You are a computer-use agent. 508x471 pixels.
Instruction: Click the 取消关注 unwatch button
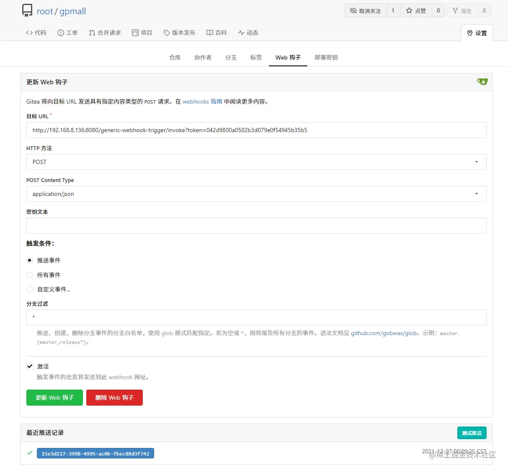click(366, 10)
